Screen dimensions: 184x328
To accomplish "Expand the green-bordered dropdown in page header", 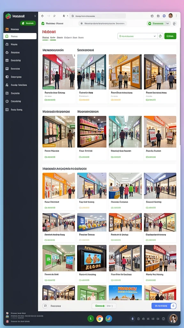I will 138,36.
